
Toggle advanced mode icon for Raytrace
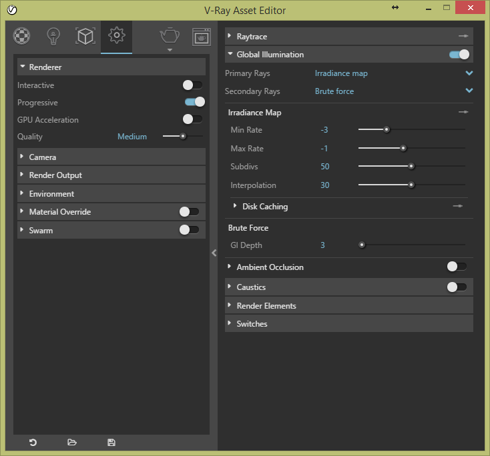click(x=463, y=36)
